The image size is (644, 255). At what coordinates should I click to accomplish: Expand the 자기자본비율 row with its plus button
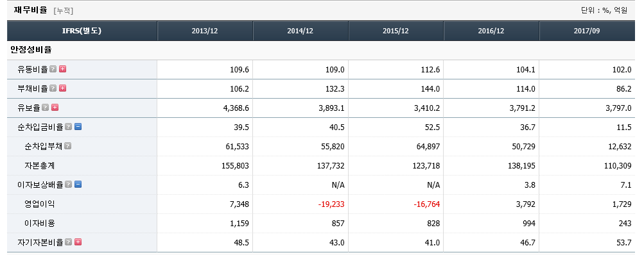pyautogui.click(x=78, y=242)
